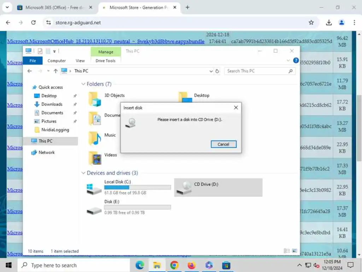This screenshot has height=272, width=362.
Task: Open Chrome three-dot menu
Action: (x=354, y=22)
